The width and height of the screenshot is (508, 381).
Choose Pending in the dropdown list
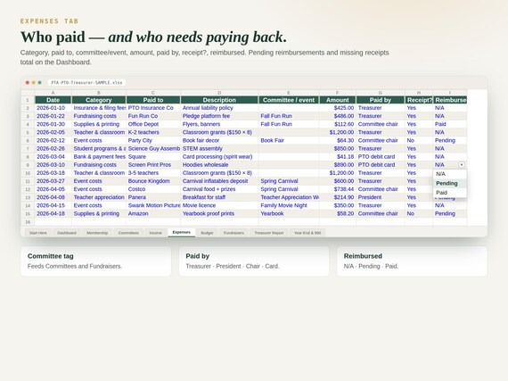450,183
